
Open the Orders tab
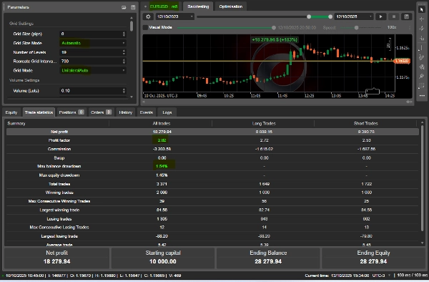point(101,112)
